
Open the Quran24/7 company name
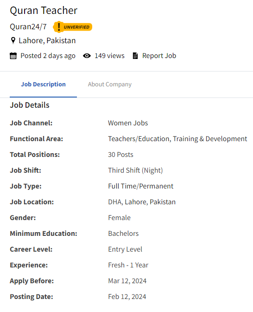pyautogui.click(x=28, y=26)
